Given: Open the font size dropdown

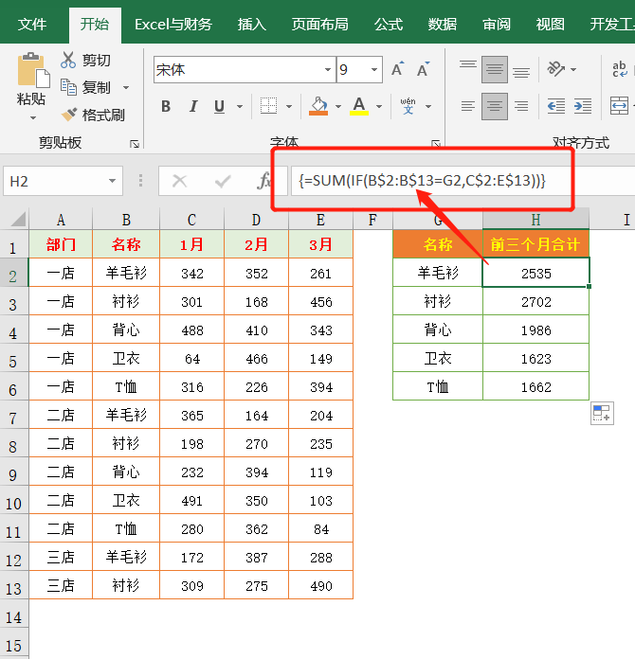Looking at the screenshot, I should tap(374, 70).
